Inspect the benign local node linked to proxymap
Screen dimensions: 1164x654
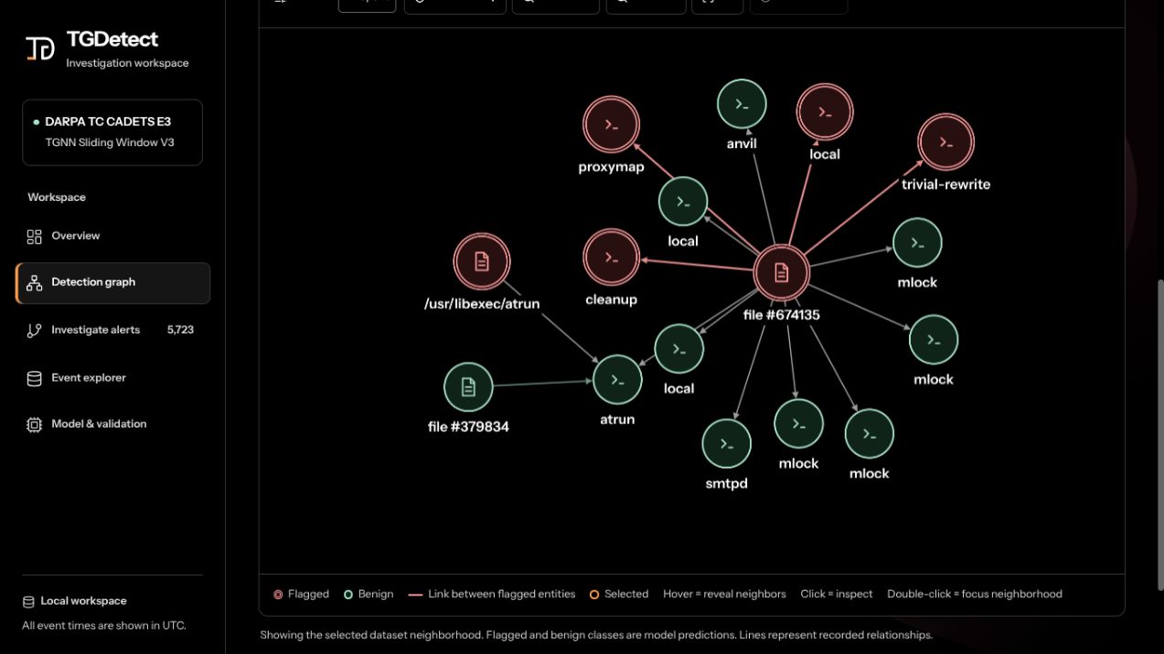[x=683, y=202]
